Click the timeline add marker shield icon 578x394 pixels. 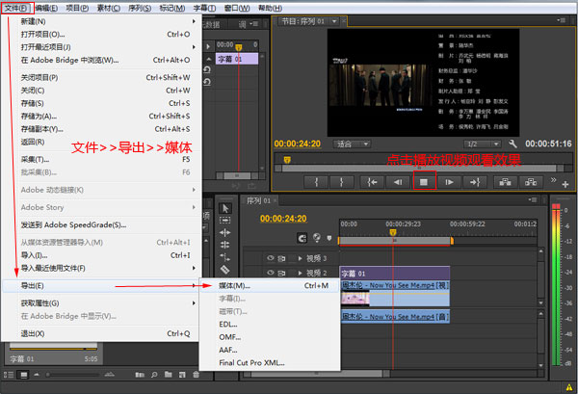point(329,238)
